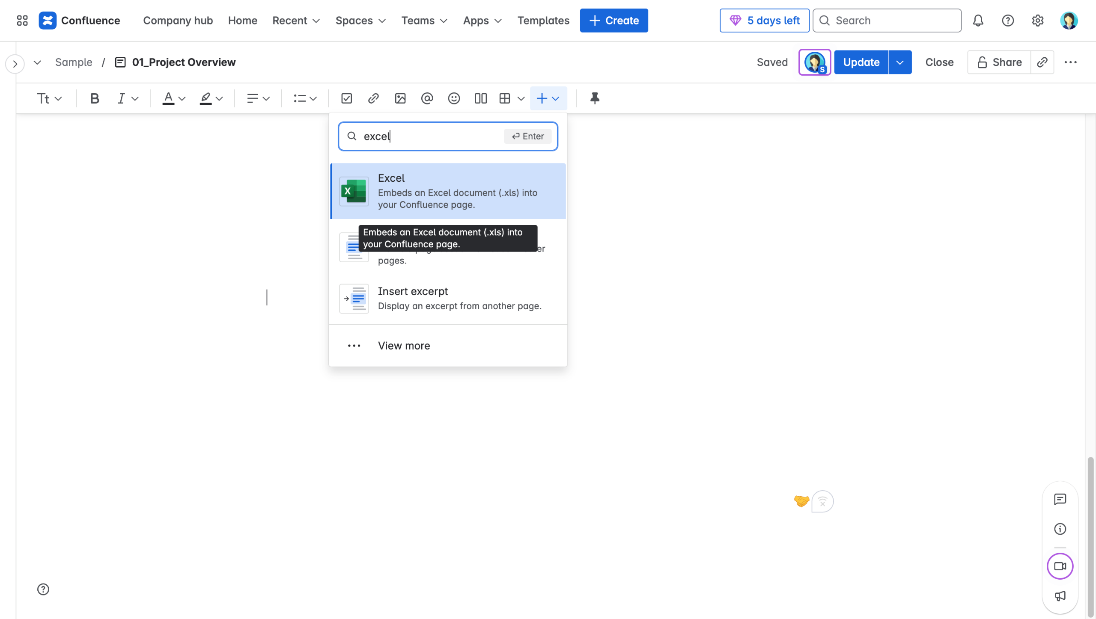1096x619 pixels.
Task: Open the Update button dropdown arrow
Action: [x=900, y=62]
